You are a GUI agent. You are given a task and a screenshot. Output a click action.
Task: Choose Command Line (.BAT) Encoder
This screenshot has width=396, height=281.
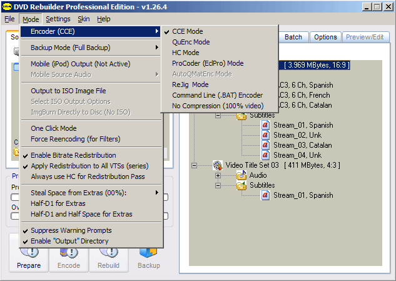[x=220, y=95]
